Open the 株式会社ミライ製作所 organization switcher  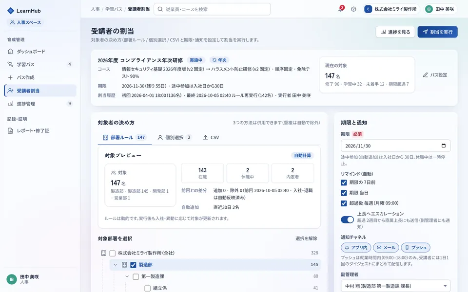(x=391, y=9)
